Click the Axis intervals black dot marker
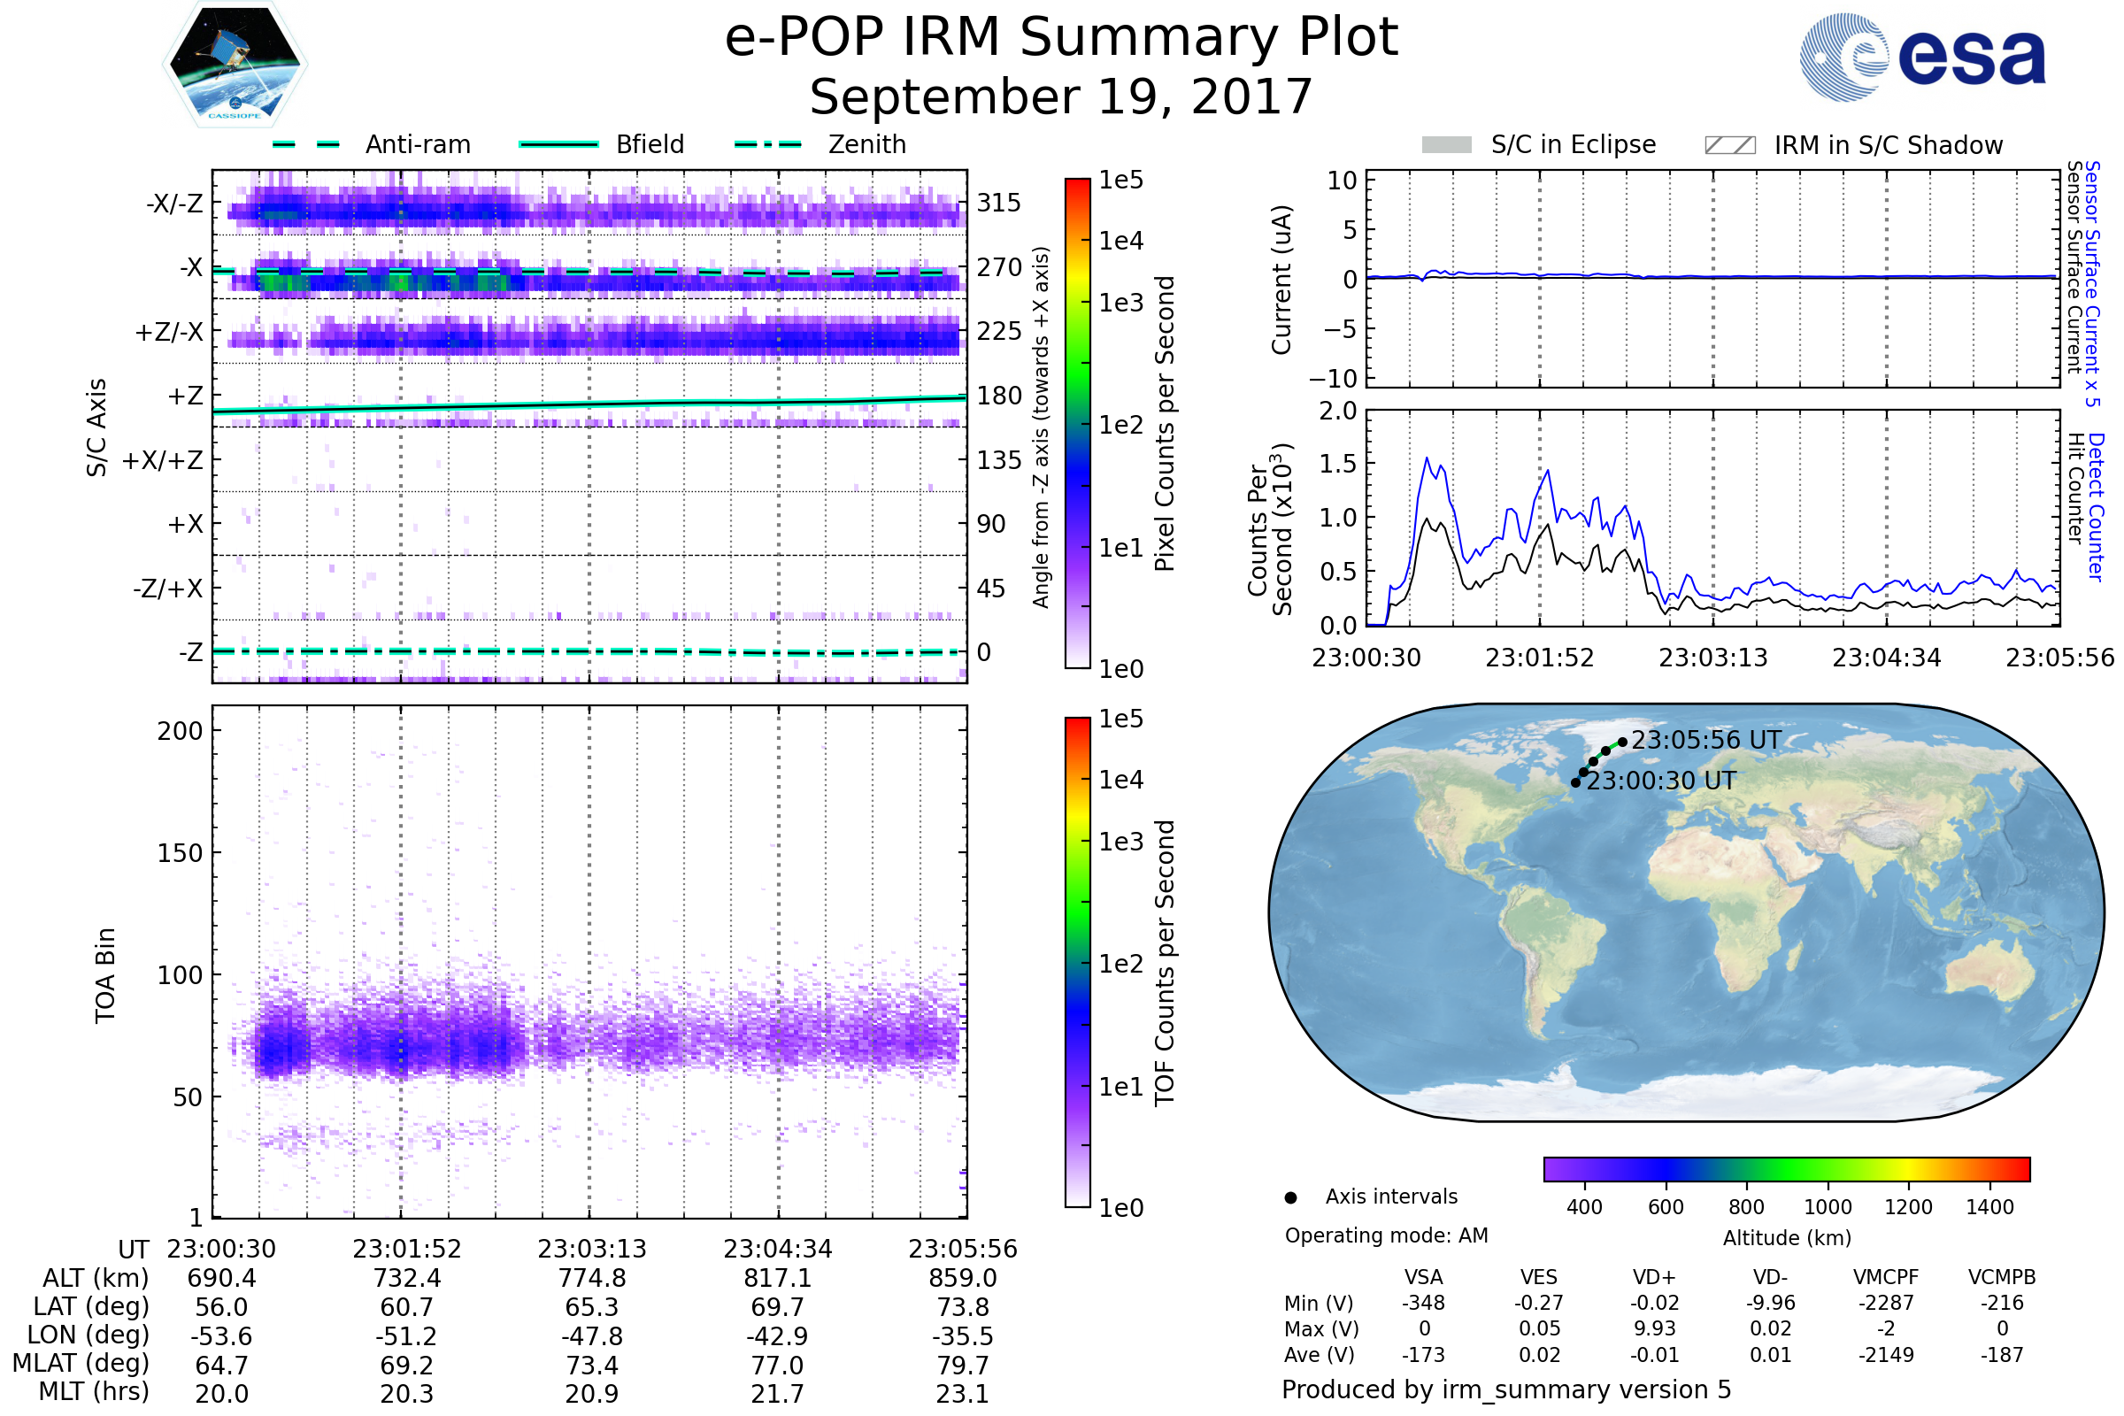This screenshot has width=2124, height=1416. [1290, 1197]
